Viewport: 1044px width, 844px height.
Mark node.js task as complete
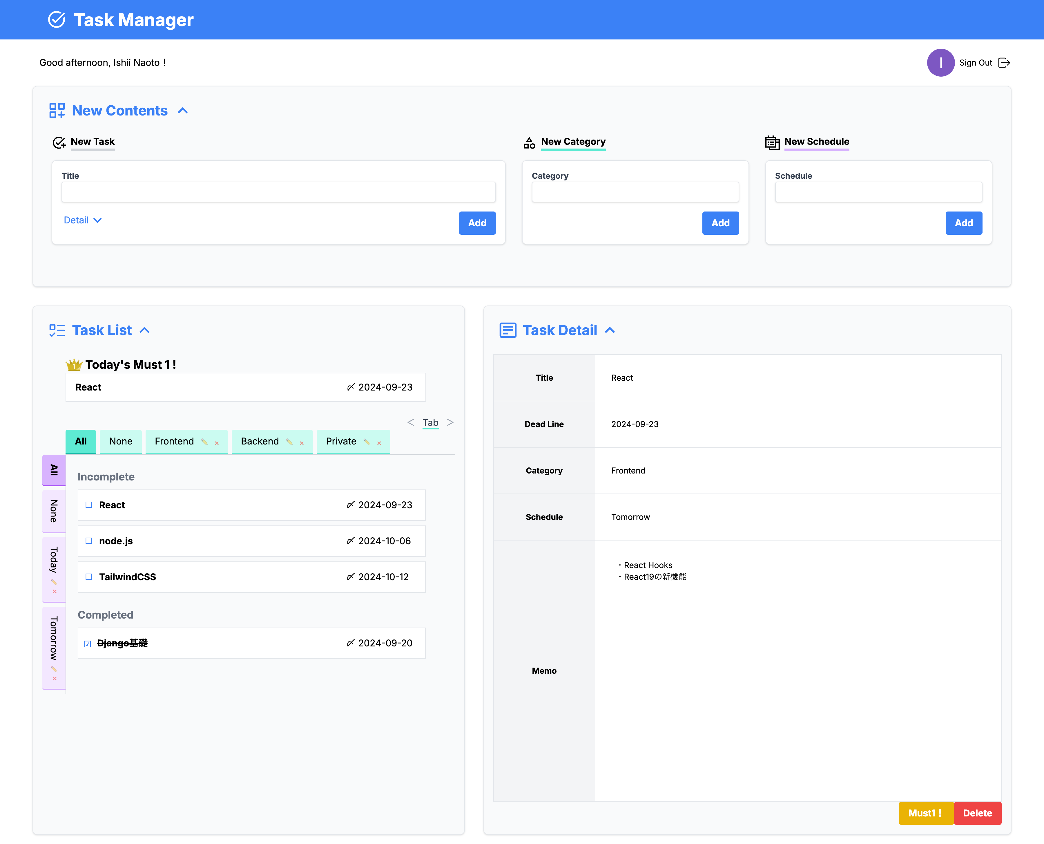coord(89,541)
